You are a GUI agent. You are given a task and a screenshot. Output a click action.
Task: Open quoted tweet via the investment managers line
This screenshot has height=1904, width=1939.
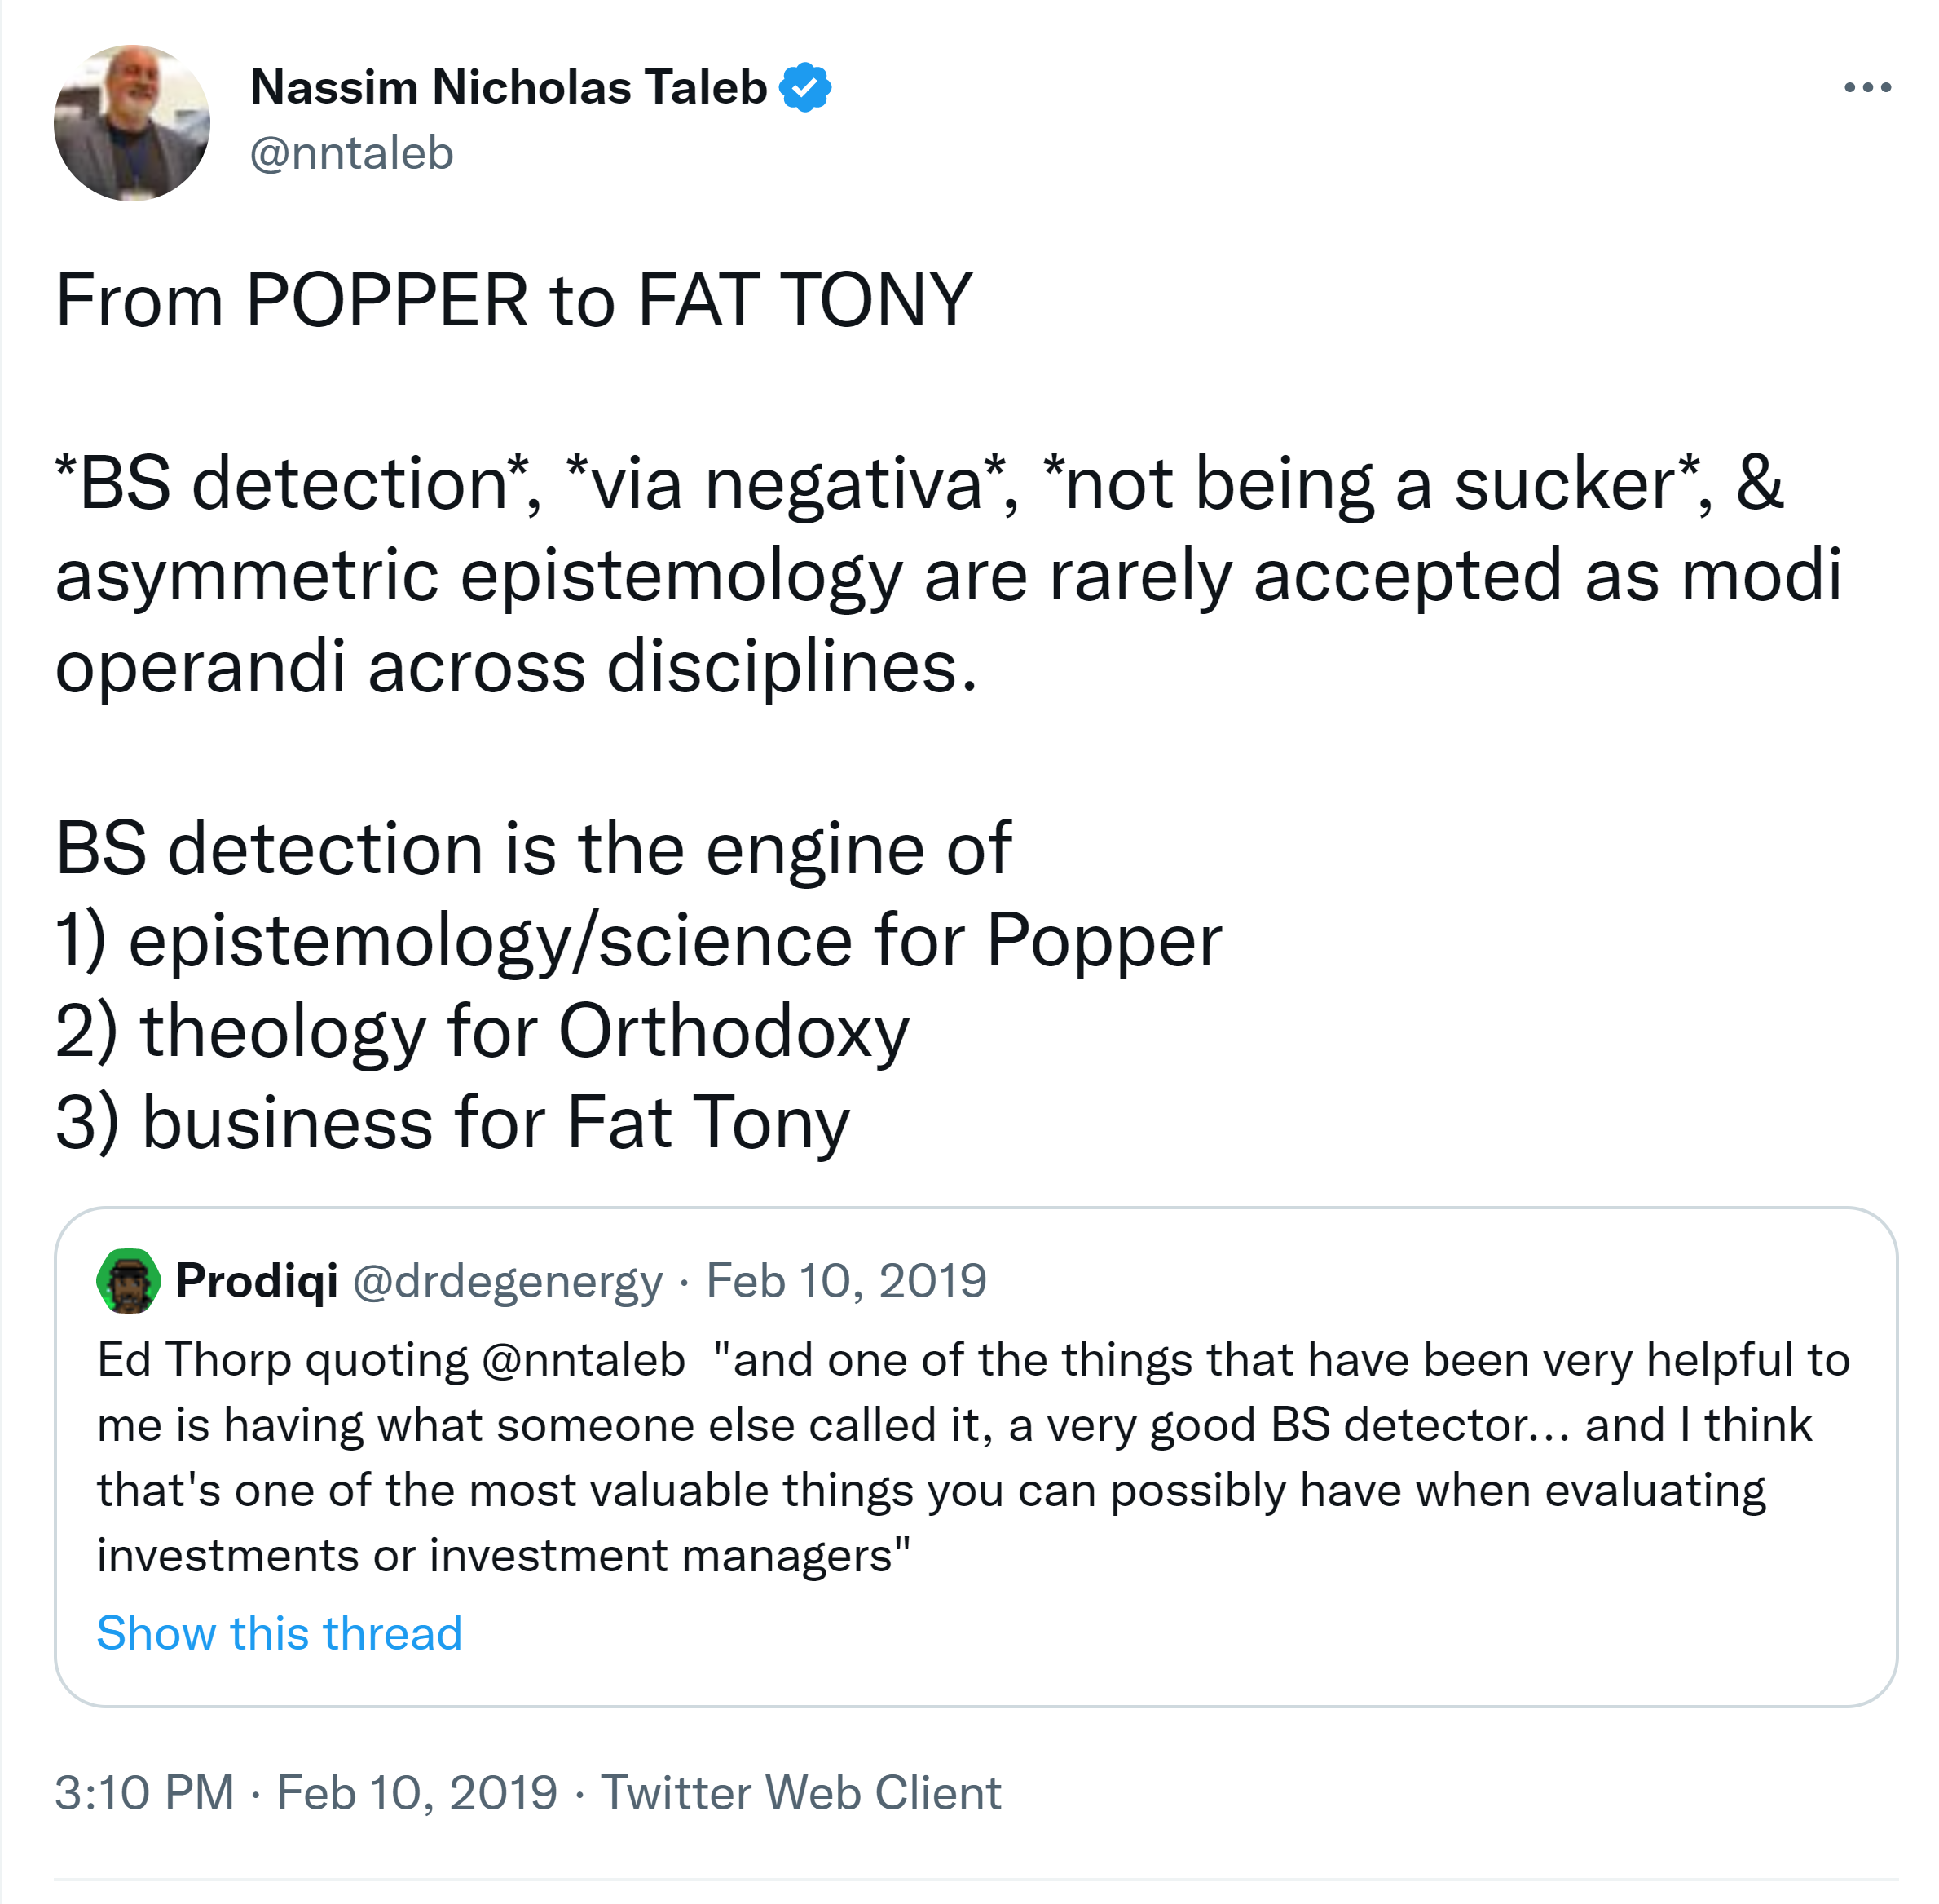503,1555
